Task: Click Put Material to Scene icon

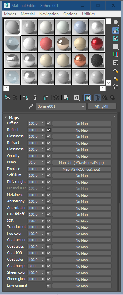Action: 15,98
